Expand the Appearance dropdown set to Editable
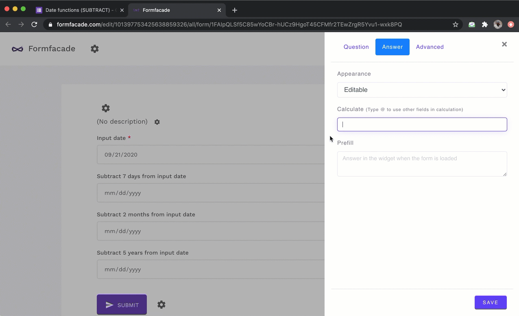 pos(422,90)
